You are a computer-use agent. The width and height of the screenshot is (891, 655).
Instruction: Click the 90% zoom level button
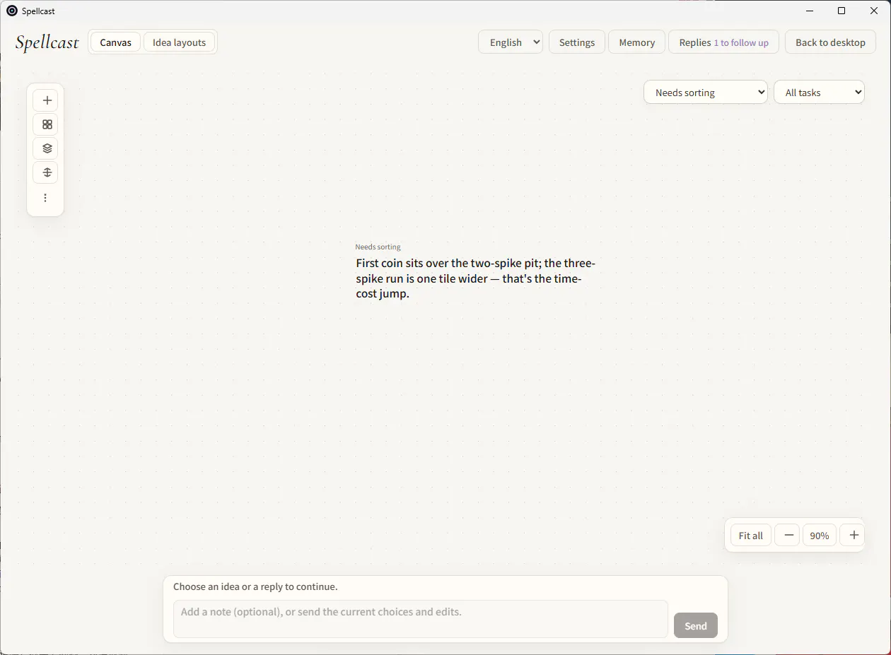[x=820, y=535]
